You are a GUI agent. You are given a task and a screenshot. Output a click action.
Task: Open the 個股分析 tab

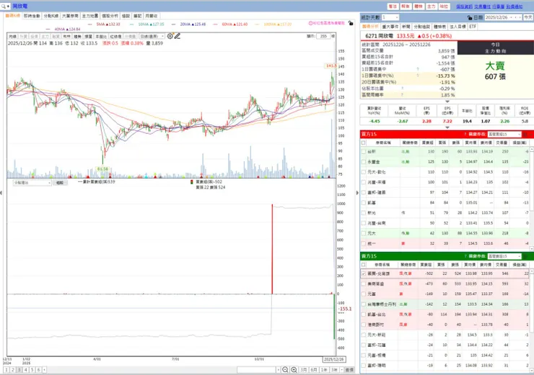click(x=110, y=16)
